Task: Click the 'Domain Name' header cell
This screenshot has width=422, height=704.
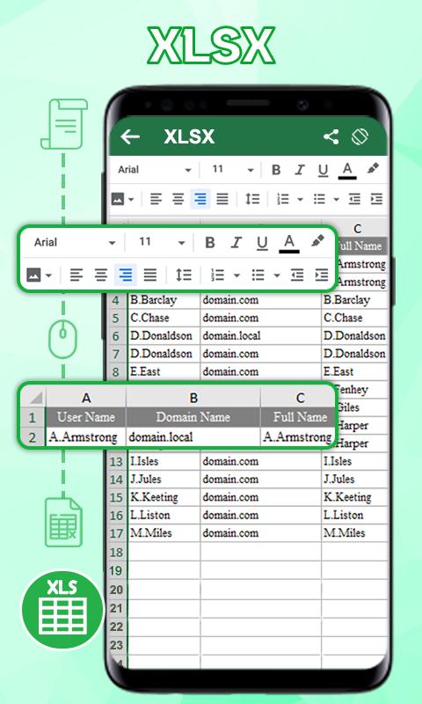Action: pyautogui.click(x=193, y=417)
